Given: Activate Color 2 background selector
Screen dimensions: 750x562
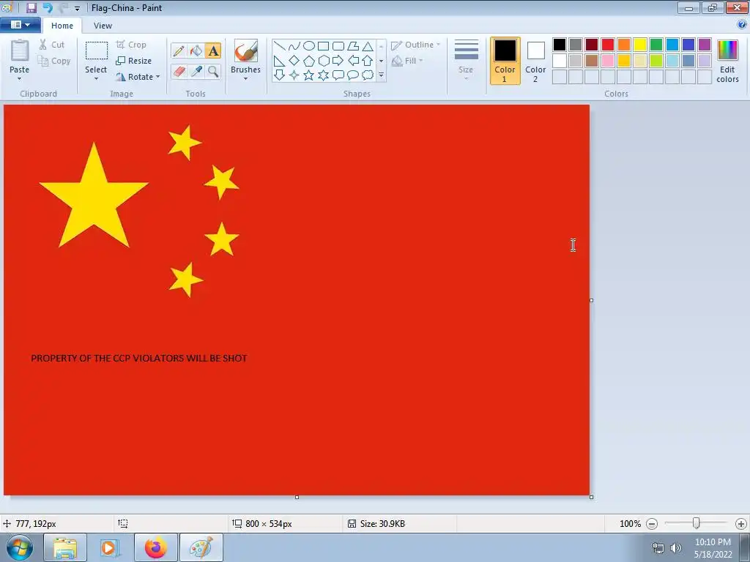Looking at the screenshot, I should click(x=535, y=61).
